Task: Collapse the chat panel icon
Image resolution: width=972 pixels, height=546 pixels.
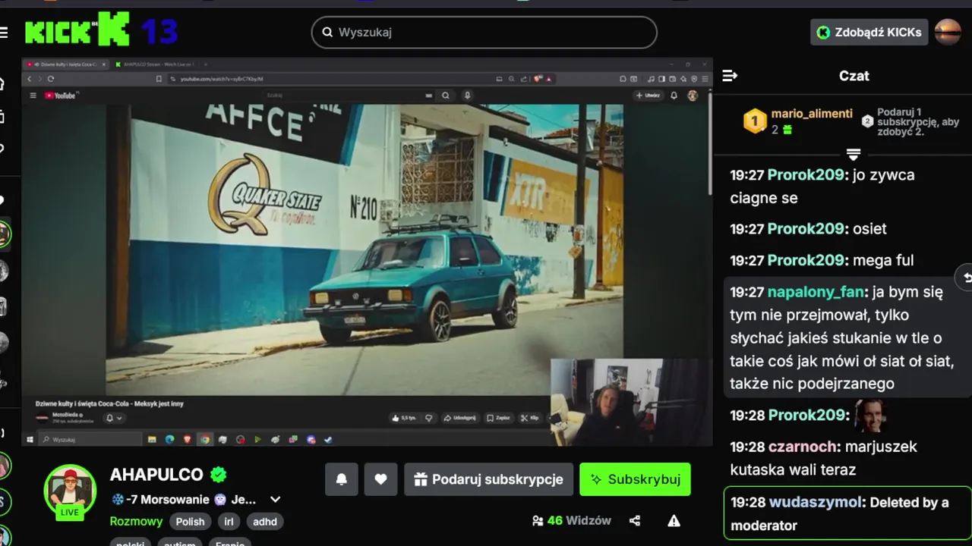Action: click(x=730, y=76)
